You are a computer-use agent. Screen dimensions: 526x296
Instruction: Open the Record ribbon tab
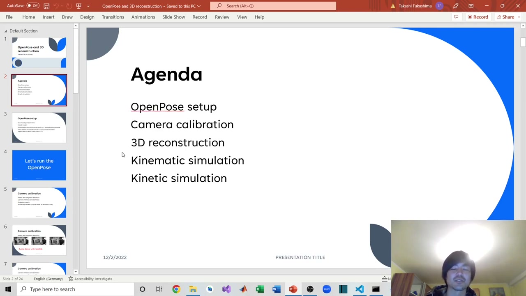[200, 17]
